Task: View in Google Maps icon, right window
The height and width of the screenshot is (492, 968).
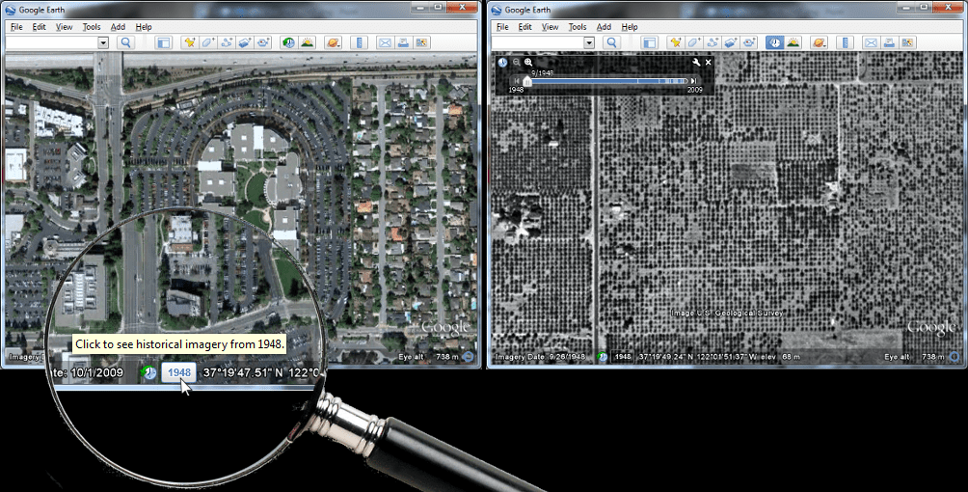Action: click(x=907, y=42)
